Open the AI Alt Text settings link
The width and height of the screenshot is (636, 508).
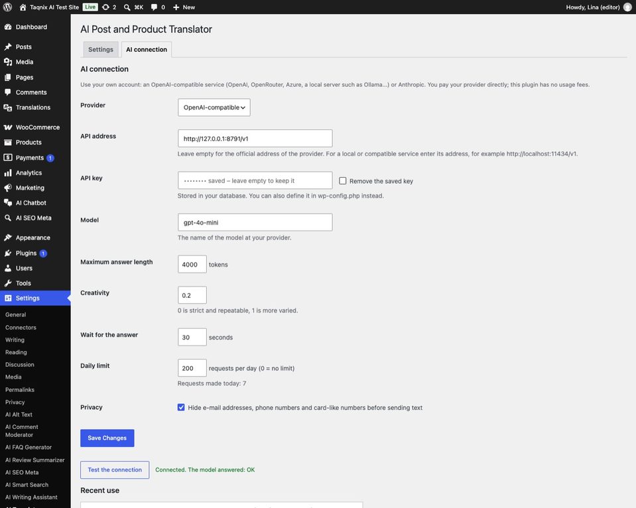[19, 414]
